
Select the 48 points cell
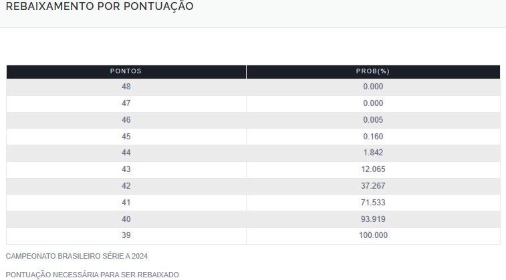[126, 87]
